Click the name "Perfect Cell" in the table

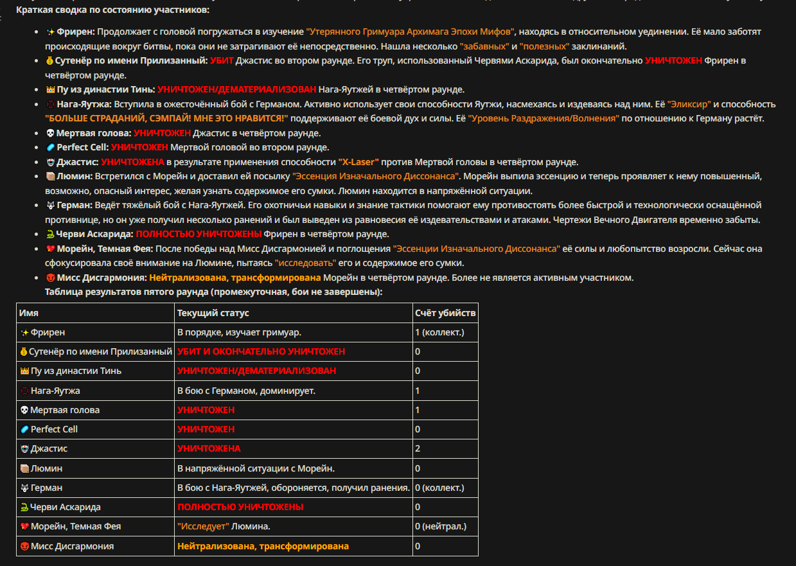point(55,429)
